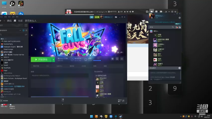This screenshot has width=212, height=119.
Task: Select Labyrinthine in library list
Action: pyautogui.click(x=8, y=73)
